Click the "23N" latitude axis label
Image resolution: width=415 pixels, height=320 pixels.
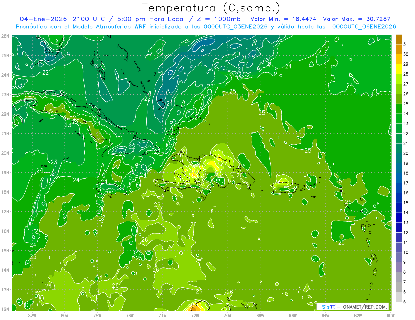coord(5,94)
